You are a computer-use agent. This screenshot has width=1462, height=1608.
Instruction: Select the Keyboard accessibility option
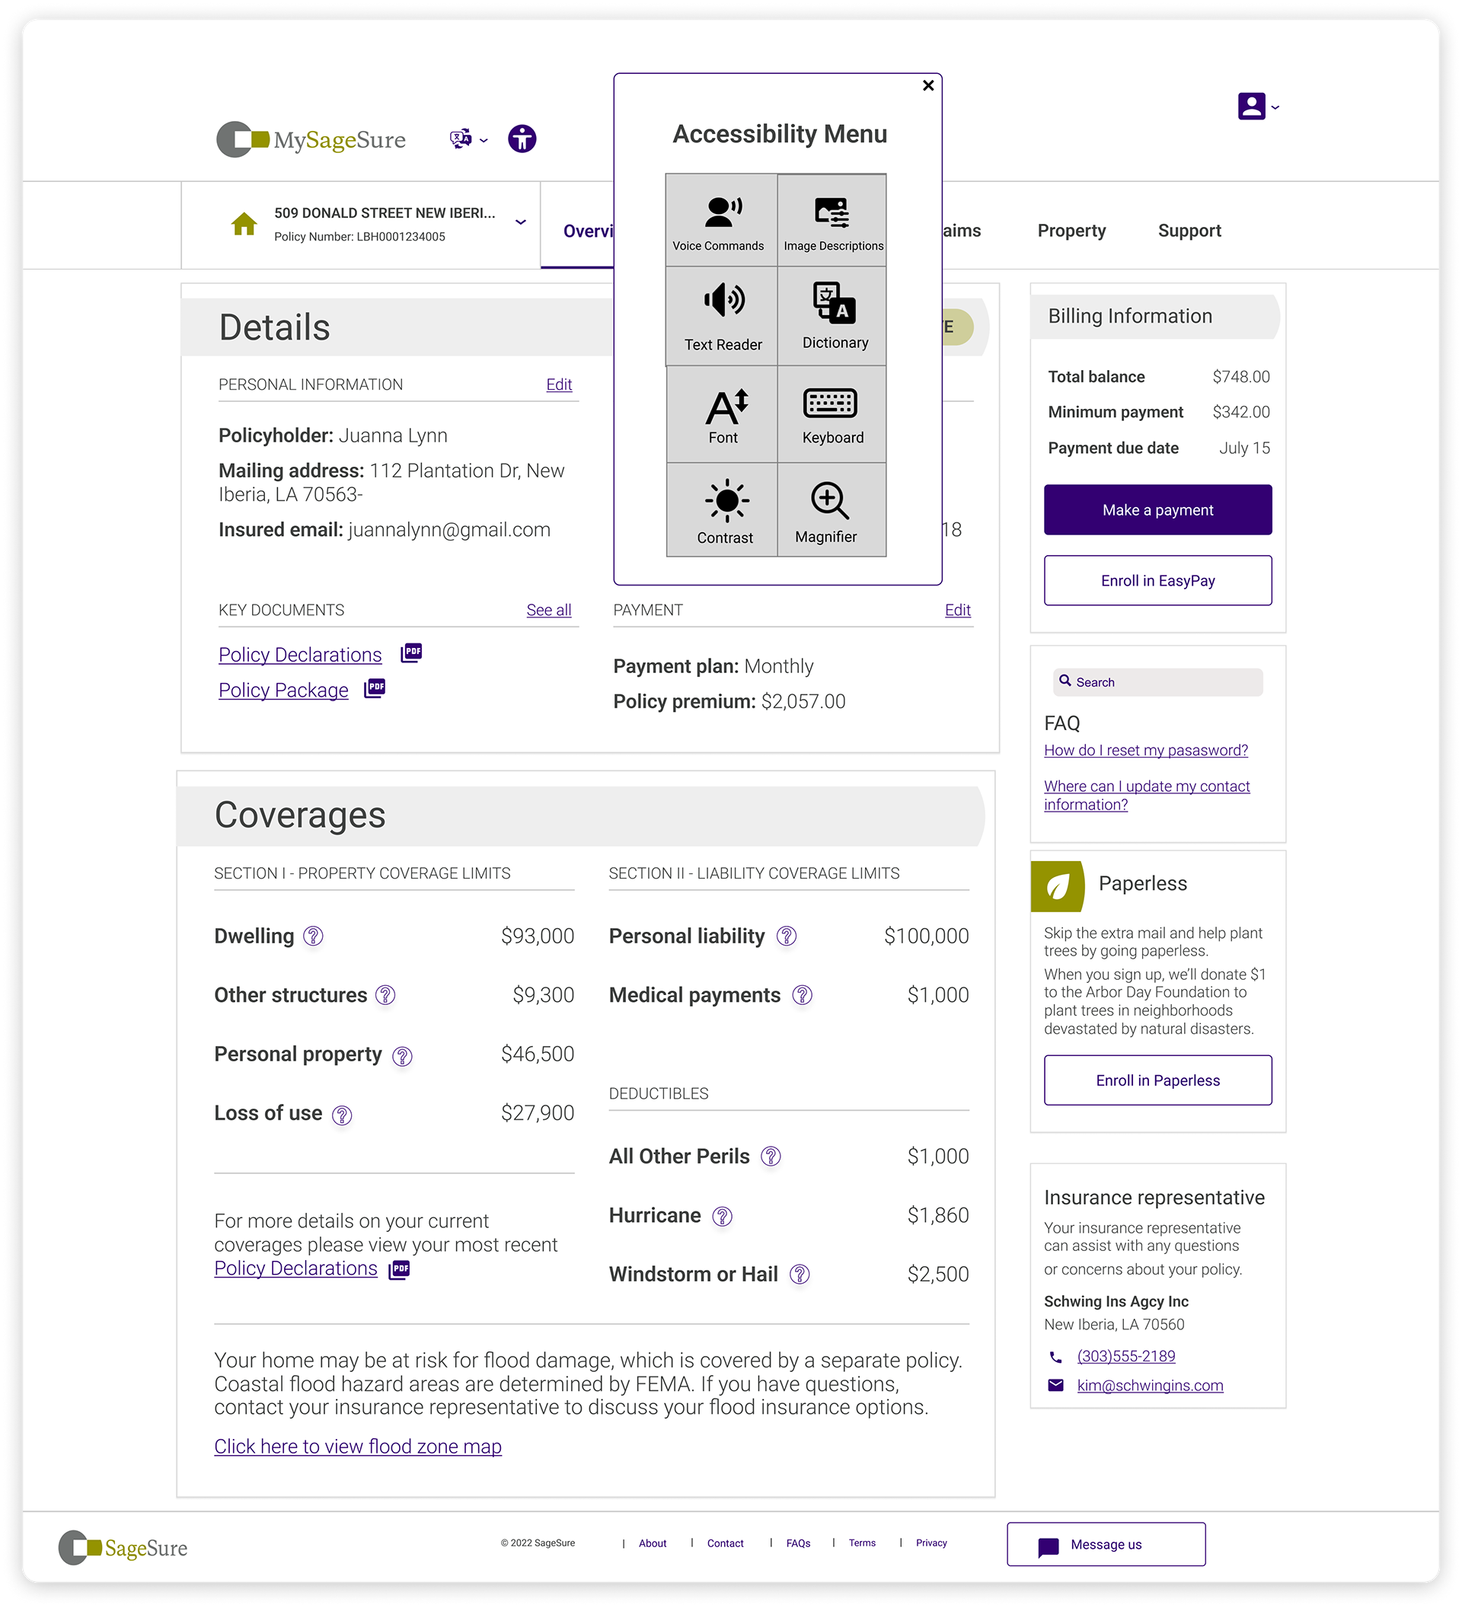pos(832,415)
